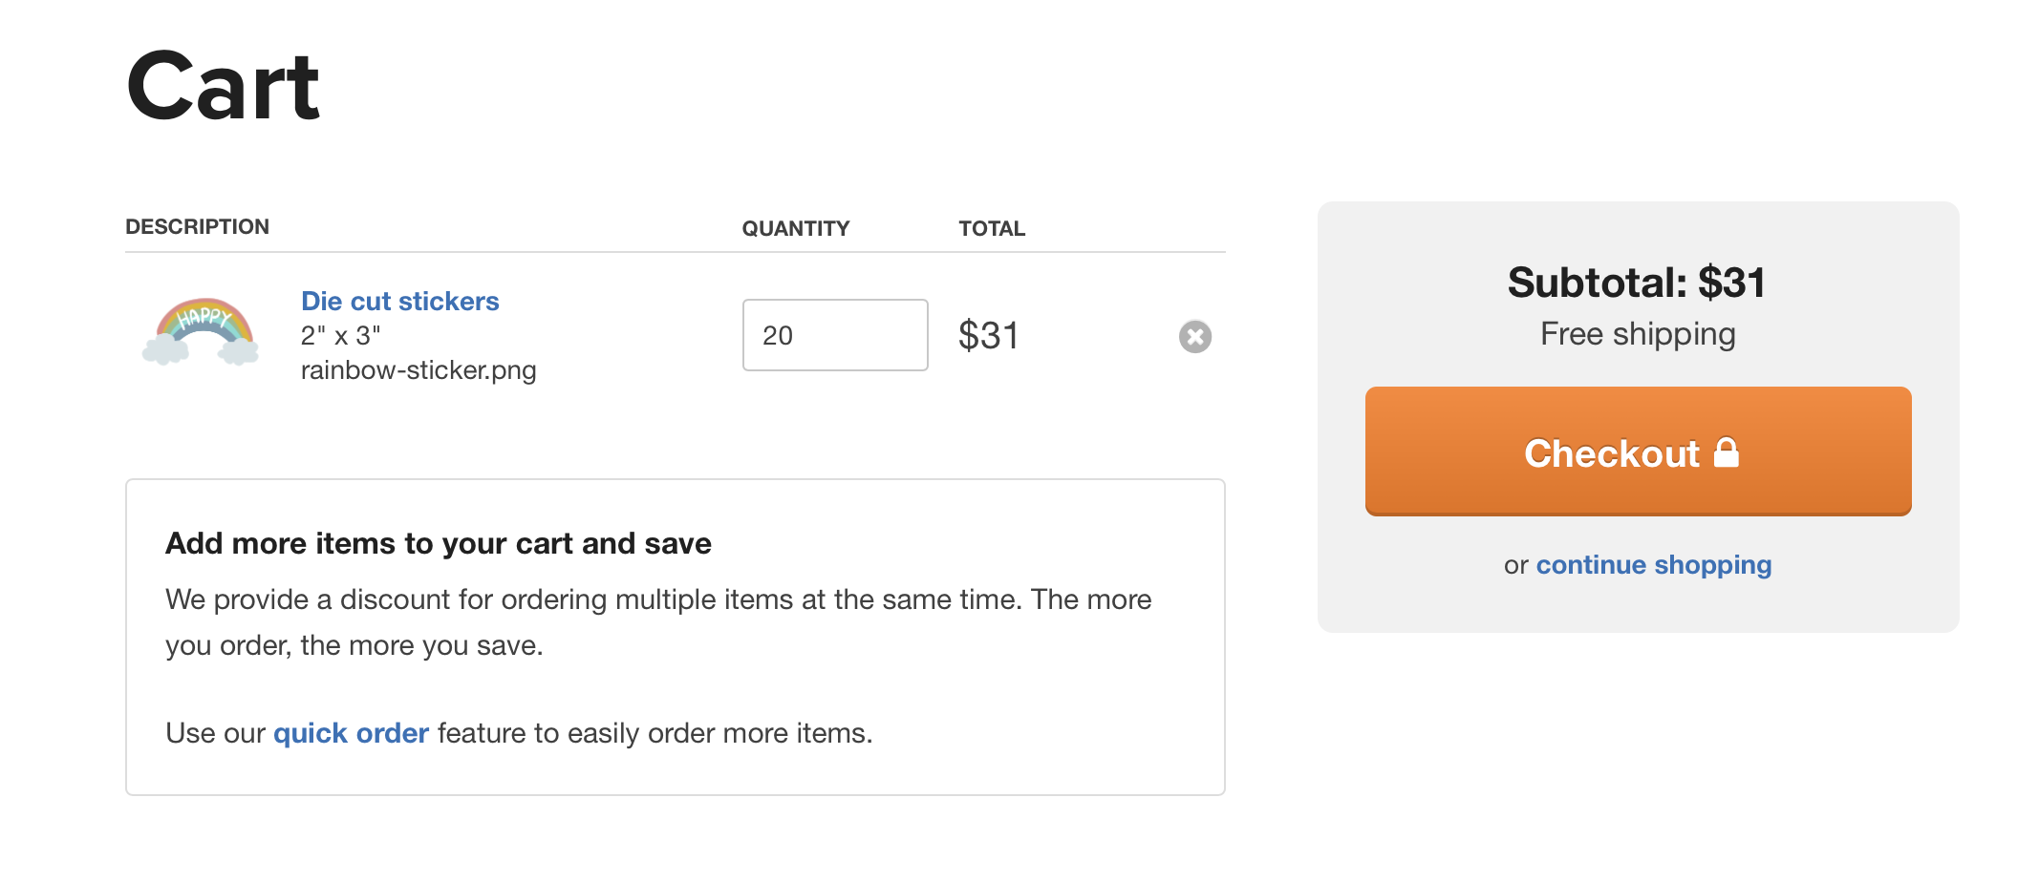This screenshot has height=882, width=2039.
Task: Click the lock icon on Checkout
Action: click(1726, 452)
